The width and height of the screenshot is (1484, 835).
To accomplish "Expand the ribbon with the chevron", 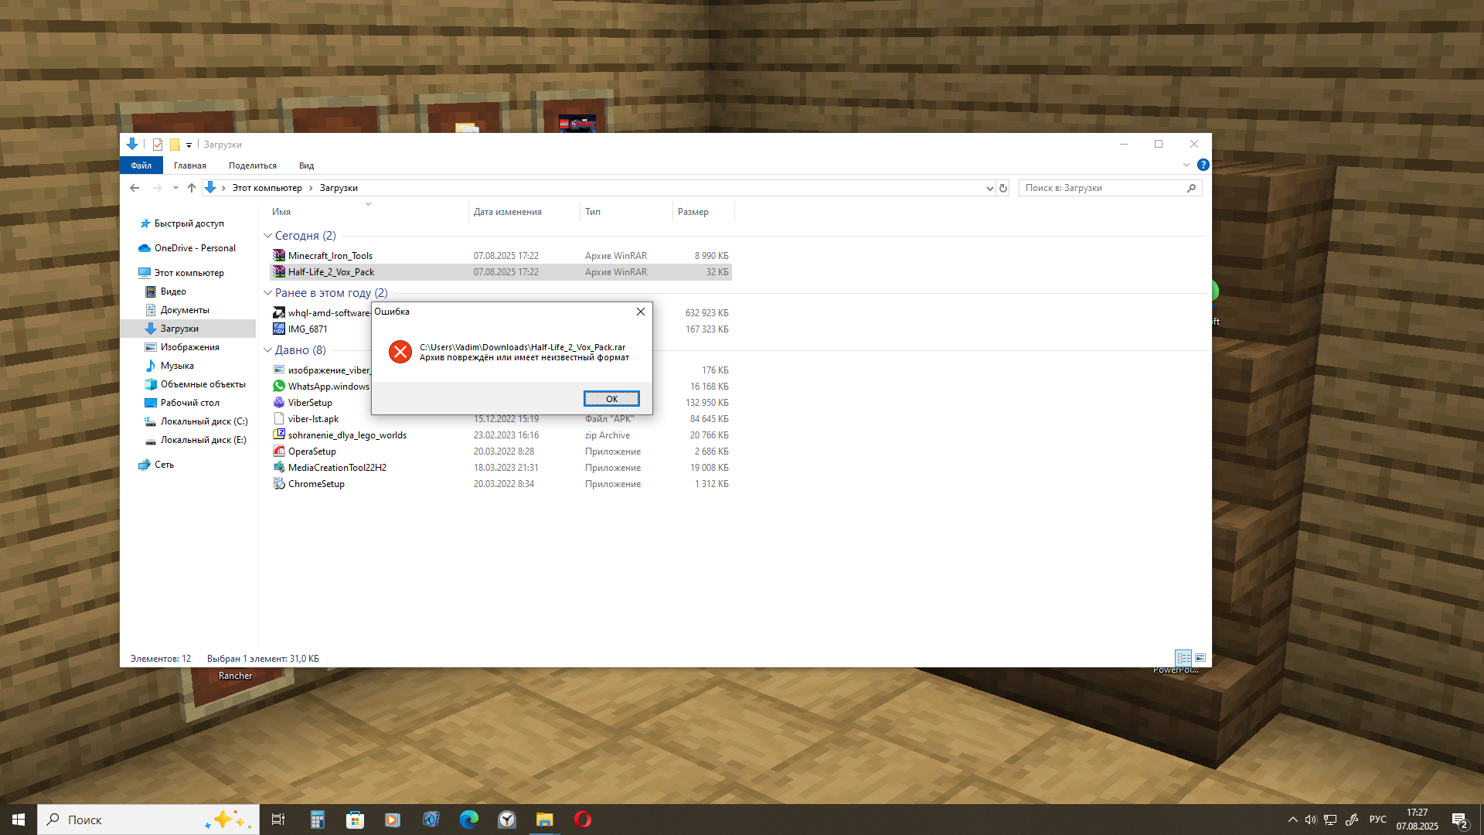I will 1186,165.
